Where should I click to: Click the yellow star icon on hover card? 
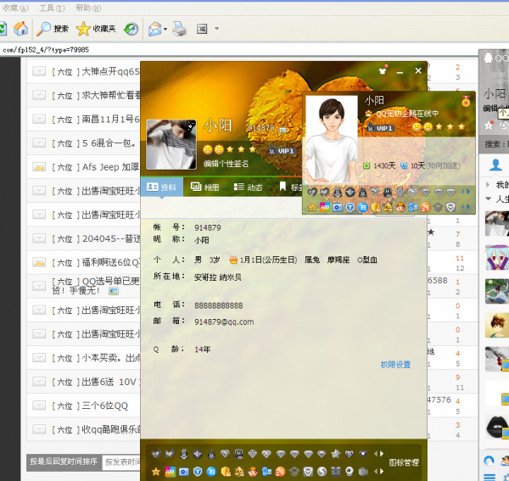click(312, 207)
